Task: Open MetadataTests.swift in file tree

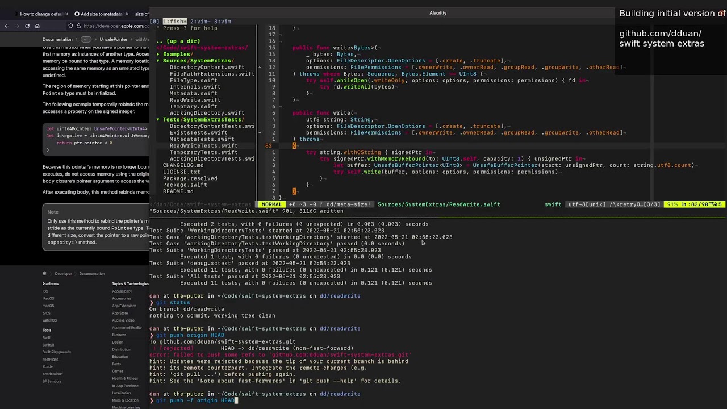Action: point(202,139)
